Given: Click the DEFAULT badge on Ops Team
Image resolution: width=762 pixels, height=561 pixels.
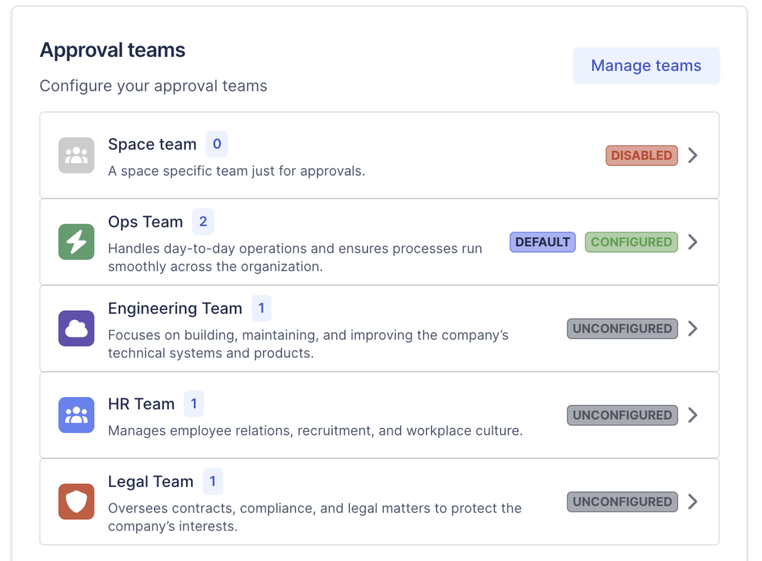Looking at the screenshot, I should 542,242.
